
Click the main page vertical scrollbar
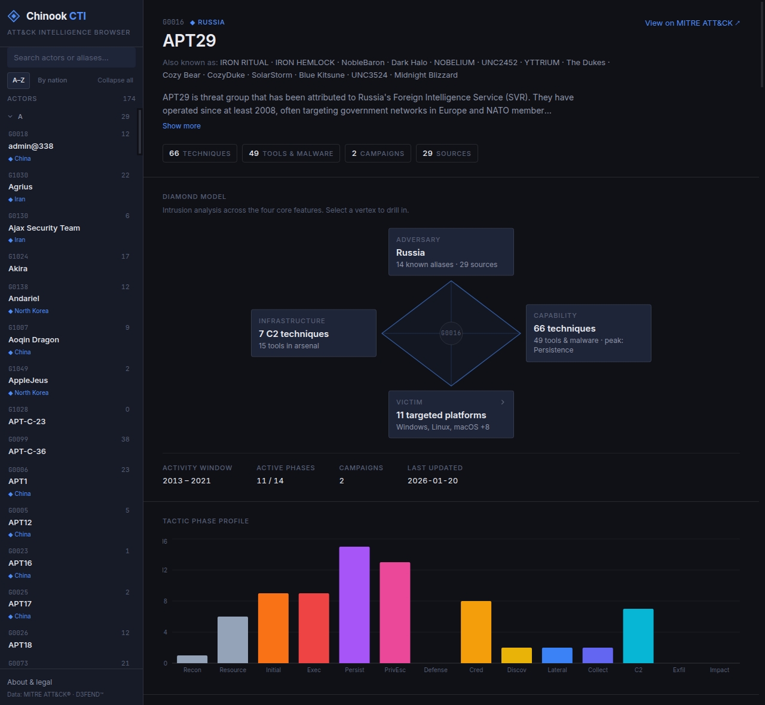[x=762, y=45]
